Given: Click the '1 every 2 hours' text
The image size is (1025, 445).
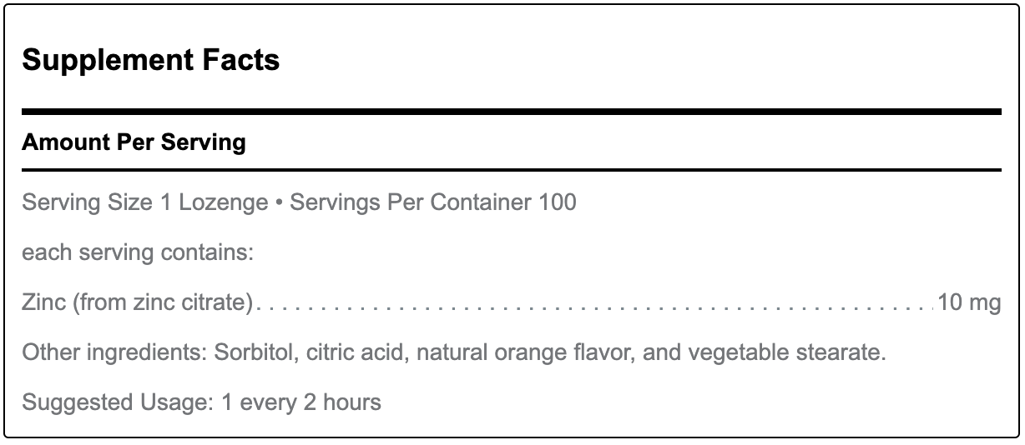Looking at the screenshot, I should (301, 402).
